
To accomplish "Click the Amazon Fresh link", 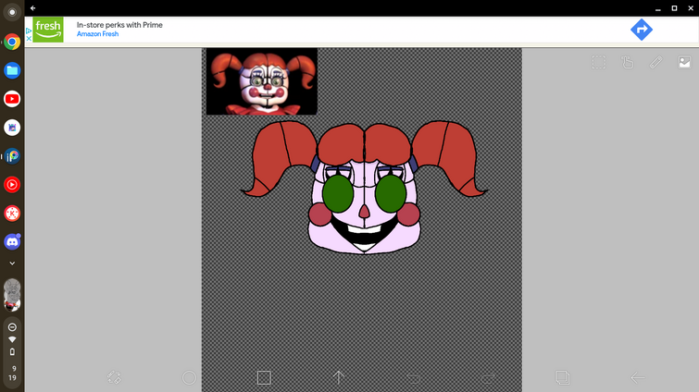I will (97, 34).
